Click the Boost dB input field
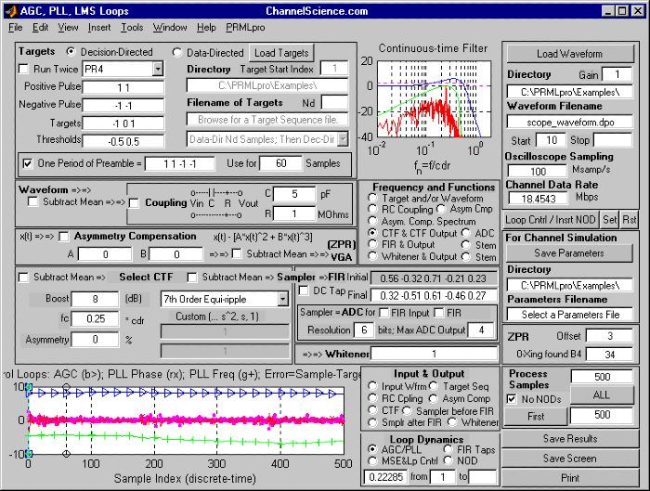The height and width of the screenshot is (491, 650). (x=95, y=299)
